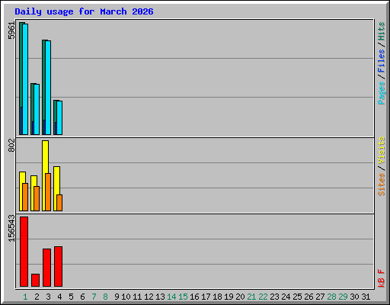Click day label 22 on the x-axis
This screenshot has height=305, width=390.
point(263,297)
